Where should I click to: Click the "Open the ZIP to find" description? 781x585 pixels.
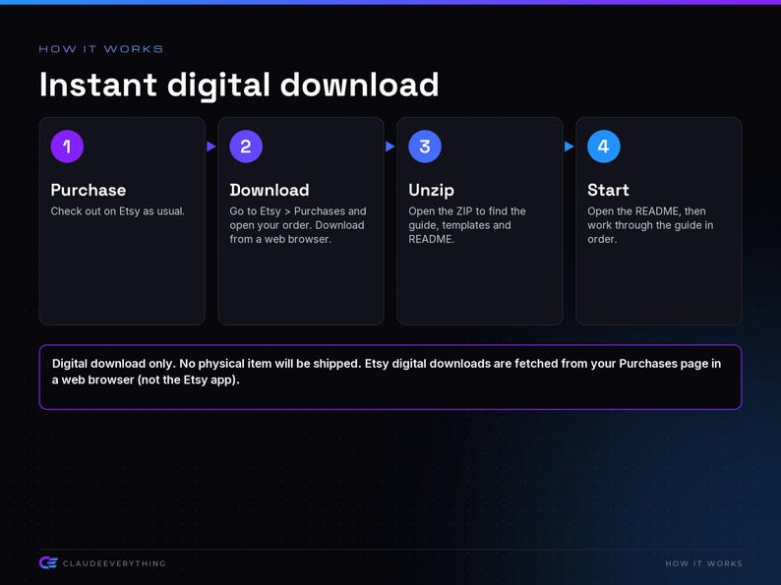click(x=467, y=225)
